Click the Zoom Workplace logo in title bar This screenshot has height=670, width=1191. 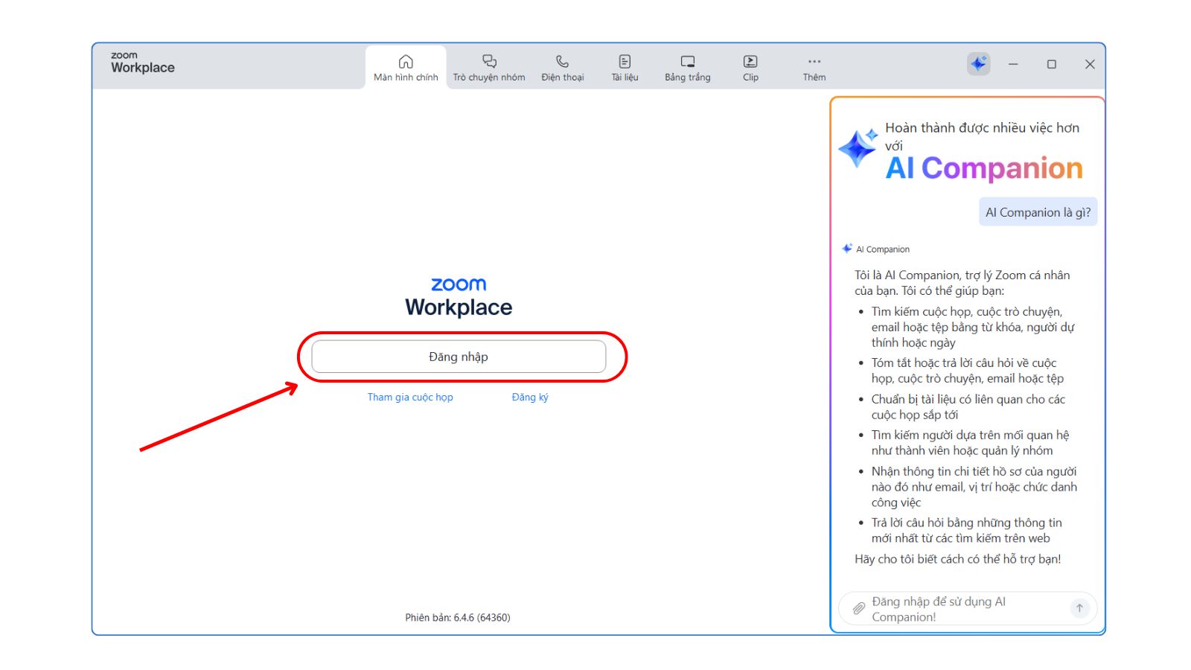click(142, 63)
